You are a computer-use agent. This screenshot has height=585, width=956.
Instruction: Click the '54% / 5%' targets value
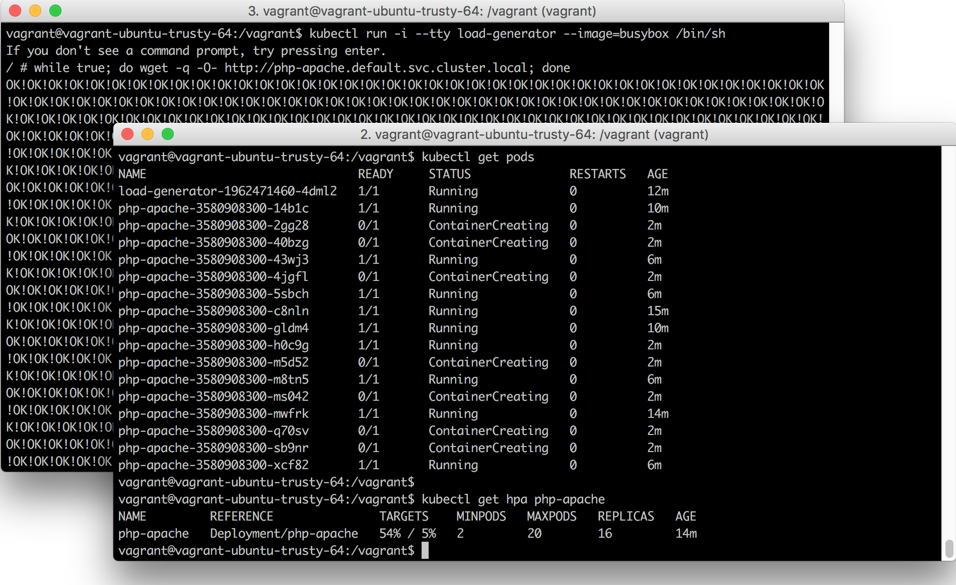407,534
